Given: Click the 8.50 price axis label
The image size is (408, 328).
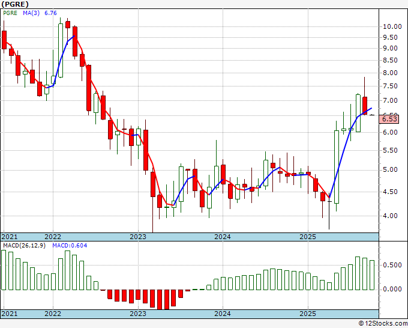Looking at the screenshot, I should [x=391, y=61].
